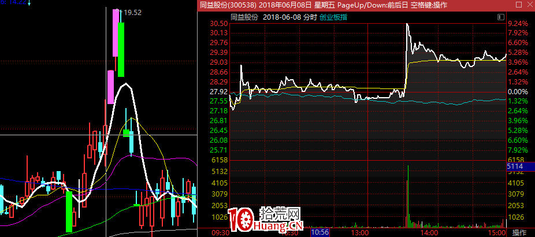Click the 27.18 price axis label

pos(220,111)
